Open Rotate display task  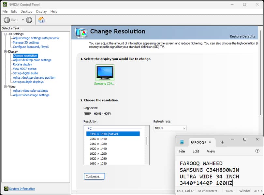pos(22,64)
